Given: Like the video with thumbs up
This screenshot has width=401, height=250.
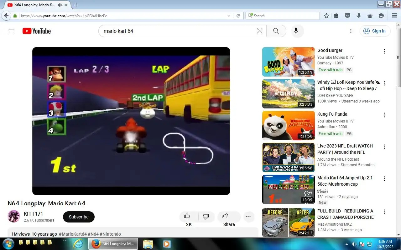Looking at the screenshot, I should coord(187,216).
